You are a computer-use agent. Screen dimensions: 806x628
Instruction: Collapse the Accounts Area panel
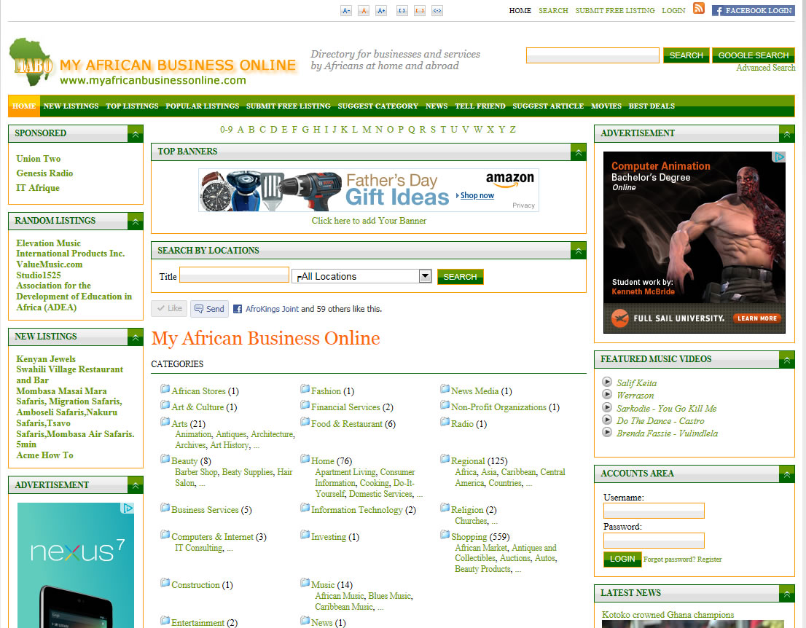click(x=786, y=474)
